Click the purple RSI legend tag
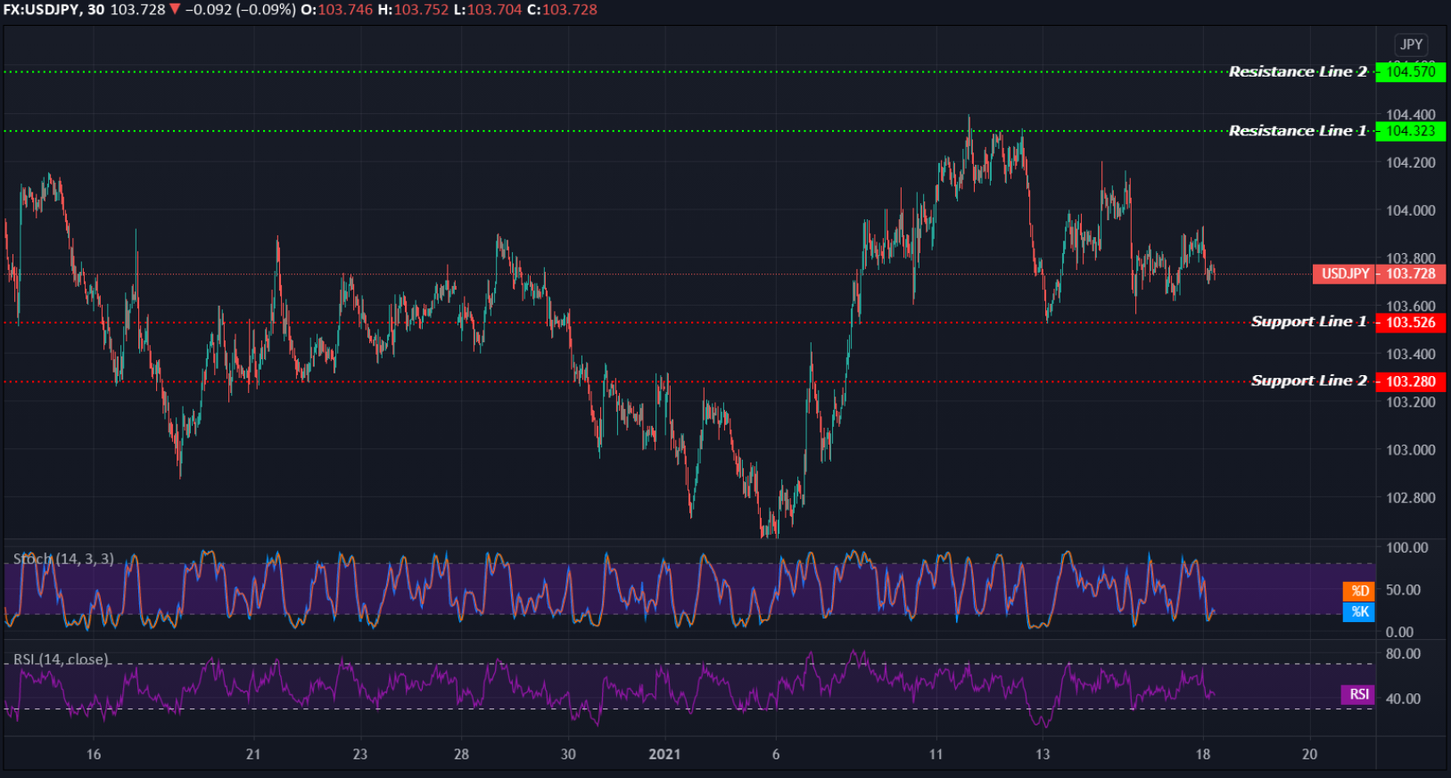1451x778 pixels. click(x=1359, y=694)
